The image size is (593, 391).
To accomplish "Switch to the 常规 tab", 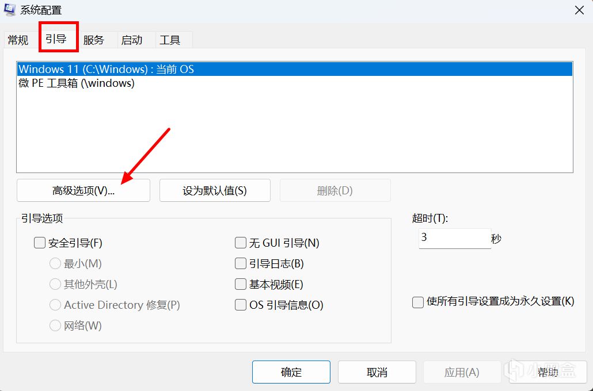I will 18,40.
